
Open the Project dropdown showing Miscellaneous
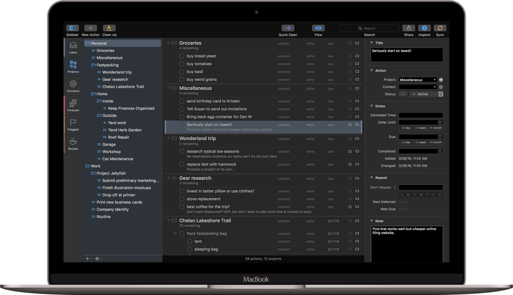pos(418,80)
